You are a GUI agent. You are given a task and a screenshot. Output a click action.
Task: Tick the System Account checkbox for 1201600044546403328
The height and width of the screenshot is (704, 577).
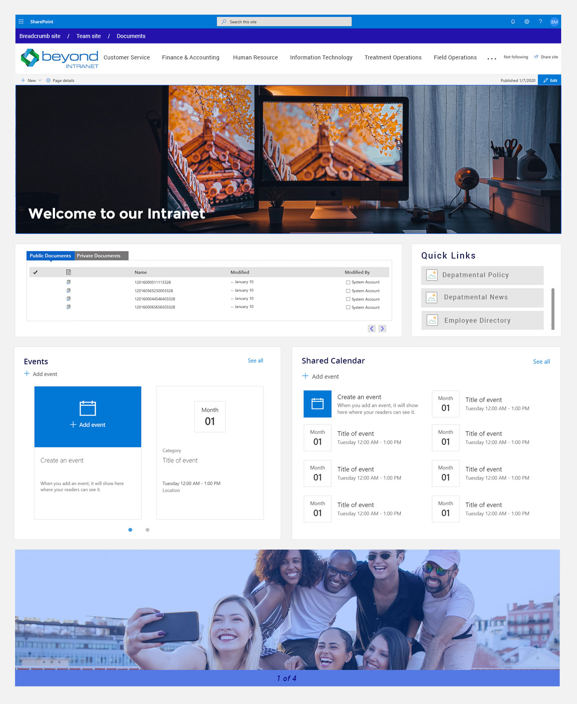click(348, 299)
